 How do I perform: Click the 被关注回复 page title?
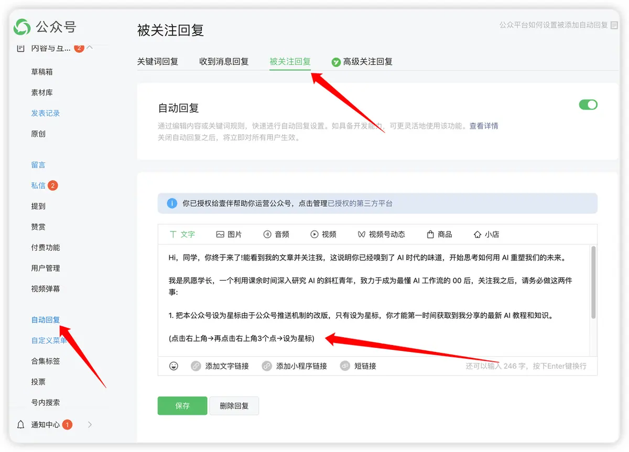pyautogui.click(x=170, y=30)
